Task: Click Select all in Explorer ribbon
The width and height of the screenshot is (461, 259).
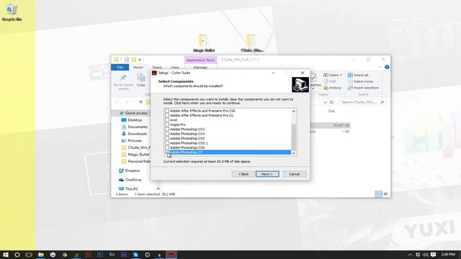Action: [x=358, y=75]
